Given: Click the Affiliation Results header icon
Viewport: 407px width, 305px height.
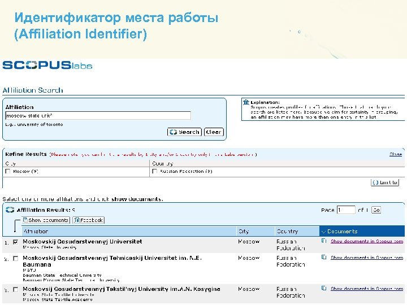Looking at the screenshot, I should click(x=10, y=210).
